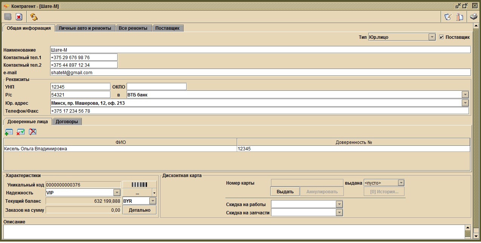Click delete authorized person crossed icon

(x=33, y=132)
